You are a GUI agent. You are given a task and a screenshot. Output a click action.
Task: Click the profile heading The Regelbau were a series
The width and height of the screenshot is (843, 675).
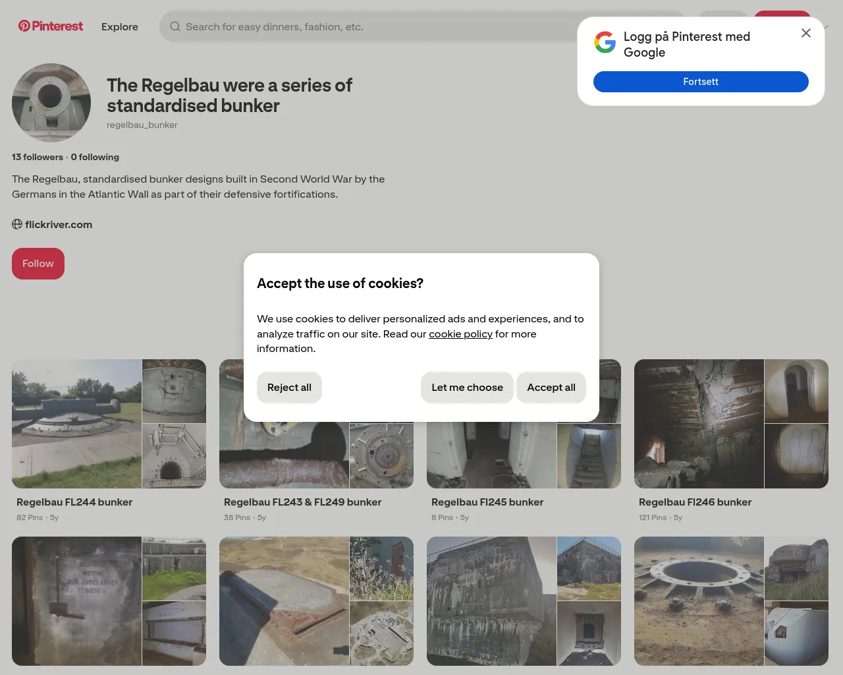pyautogui.click(x=229, y=96)
